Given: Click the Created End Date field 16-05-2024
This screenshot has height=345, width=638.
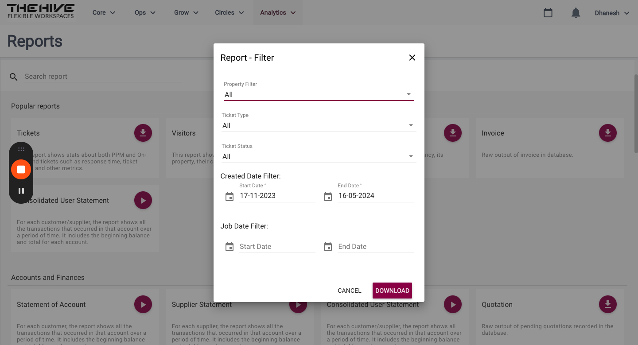Looking at the screenshot, I should [x=376, y=196].
